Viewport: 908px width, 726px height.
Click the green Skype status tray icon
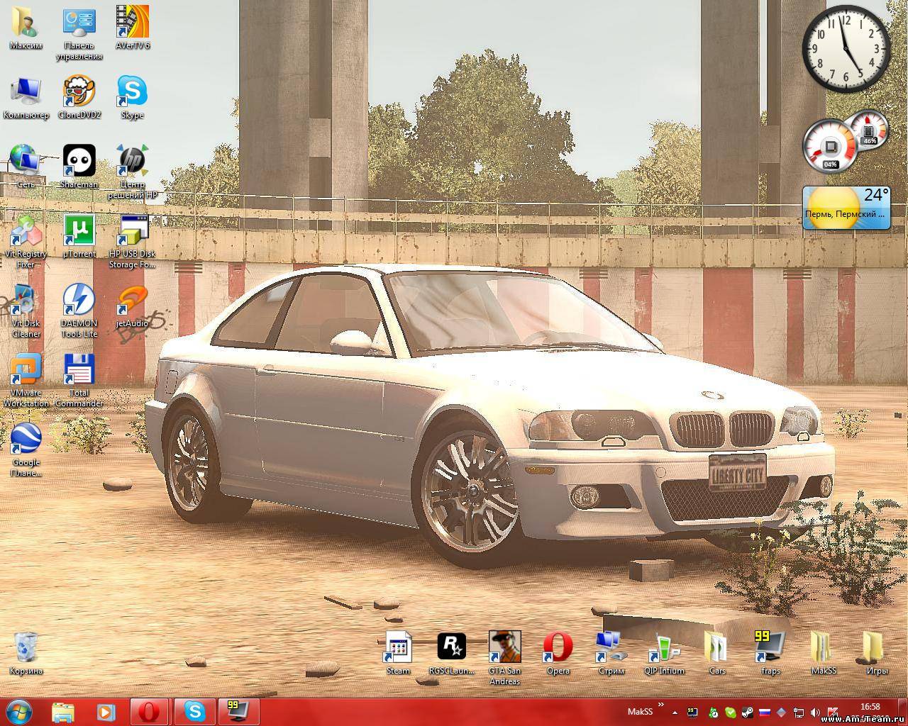tap(731, 712)
